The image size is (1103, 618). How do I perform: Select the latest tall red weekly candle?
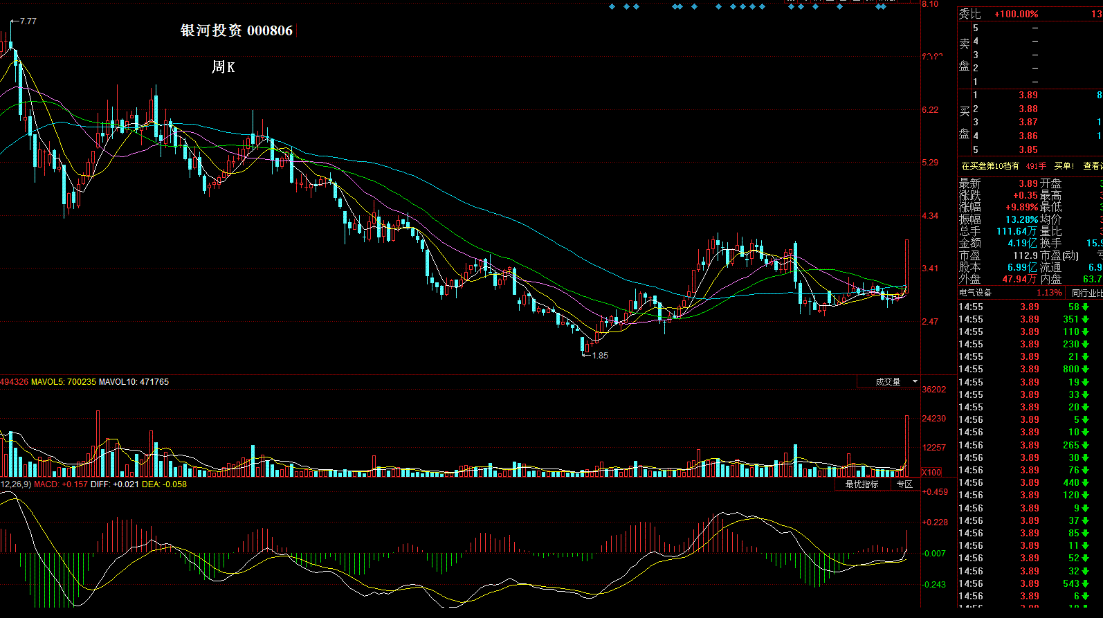[906, 265]
